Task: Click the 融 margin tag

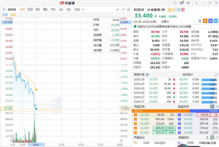Action: click(x=169, y=10)
